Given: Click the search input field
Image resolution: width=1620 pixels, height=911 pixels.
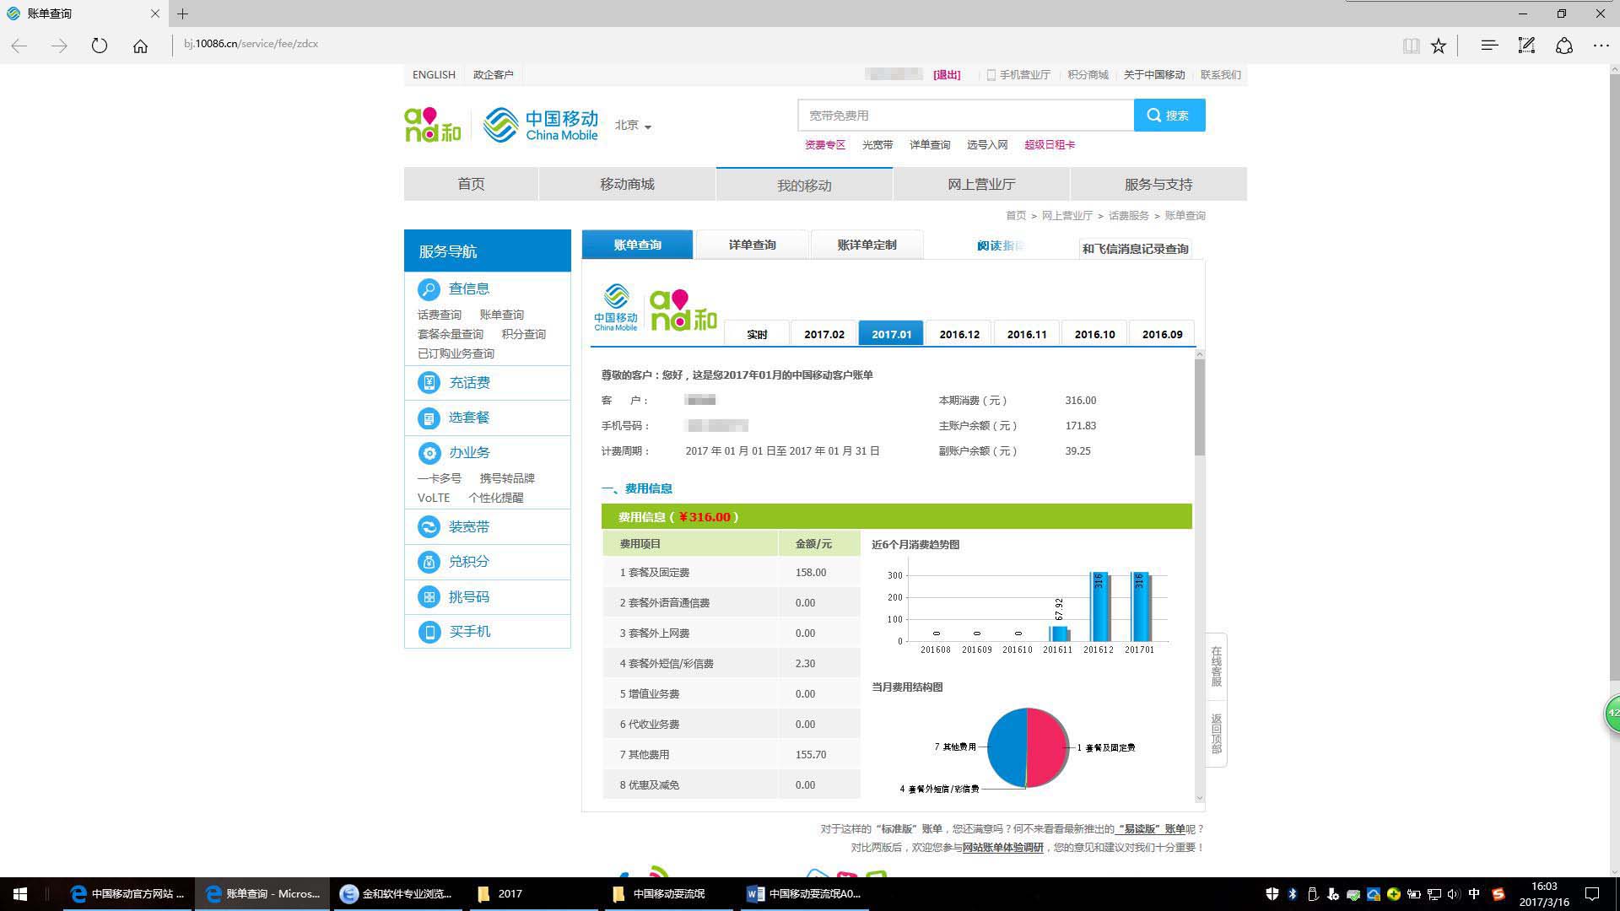Looking at the screenshot, I should [965, 116].
